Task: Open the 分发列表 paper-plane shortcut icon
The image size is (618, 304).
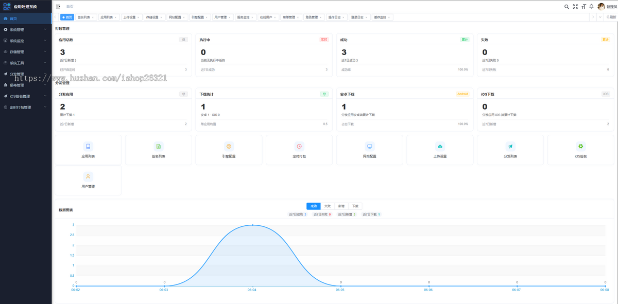Action: click(510, 146)
